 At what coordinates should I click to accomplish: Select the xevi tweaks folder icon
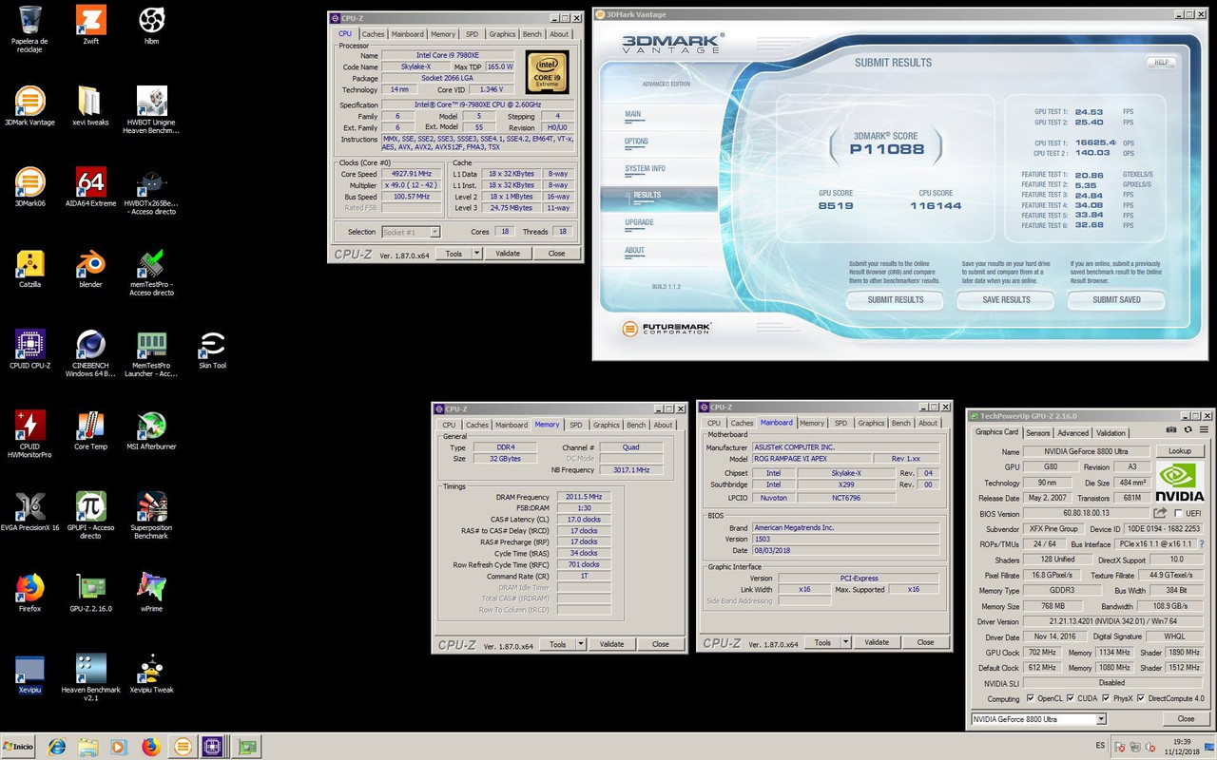[x=90, y=101]
